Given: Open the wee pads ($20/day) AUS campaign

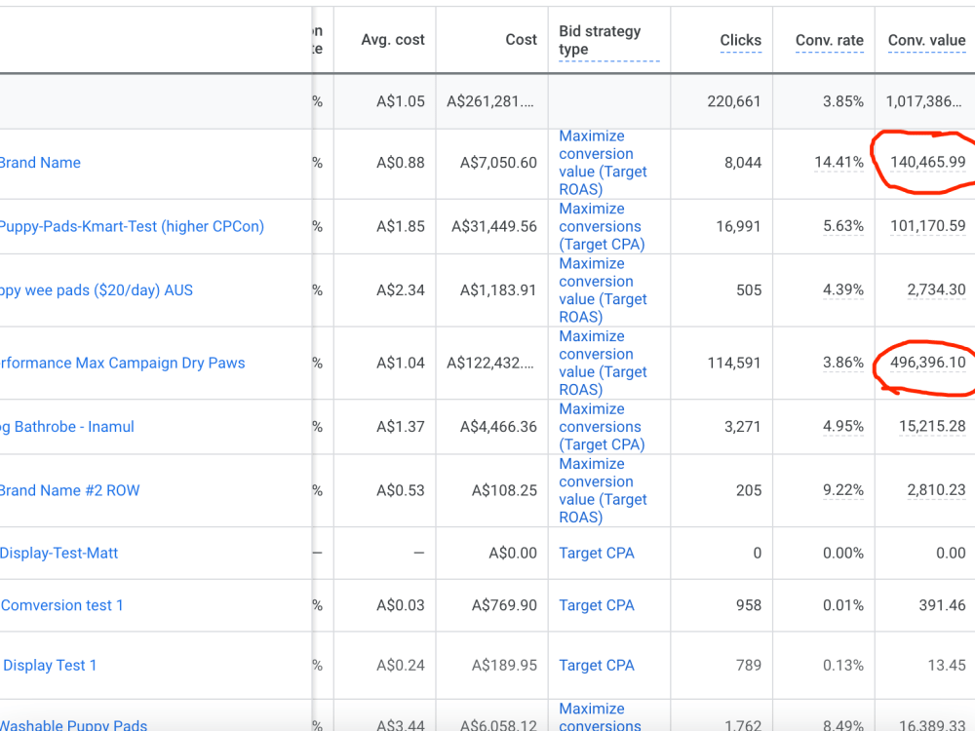Looking at the screenshot, I should (x=97, y=290).
